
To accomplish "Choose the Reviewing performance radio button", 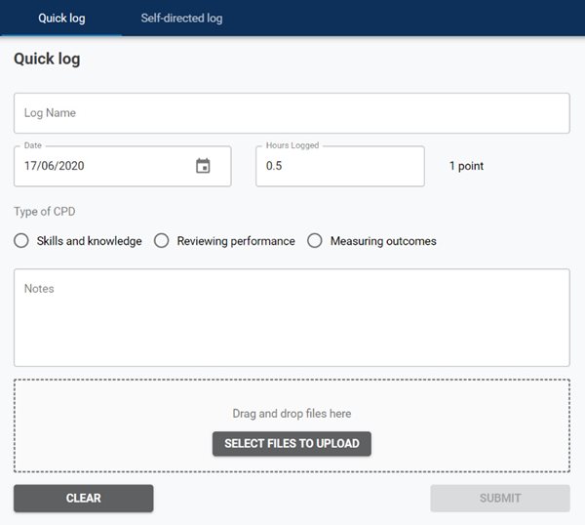I will [x=162, y=241].
